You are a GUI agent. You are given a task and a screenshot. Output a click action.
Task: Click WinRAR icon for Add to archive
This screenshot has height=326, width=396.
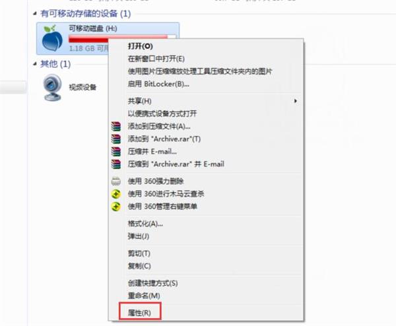[x=116, y=126]
